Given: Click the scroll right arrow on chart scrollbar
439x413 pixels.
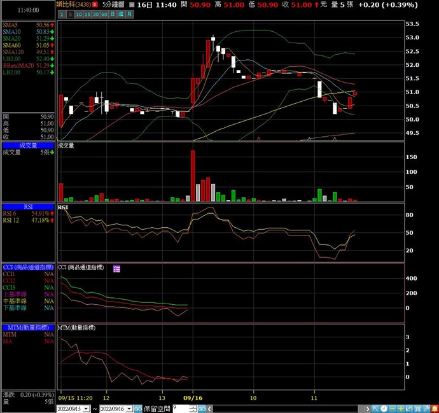Looking at the screenshot, I should point(367,408).
